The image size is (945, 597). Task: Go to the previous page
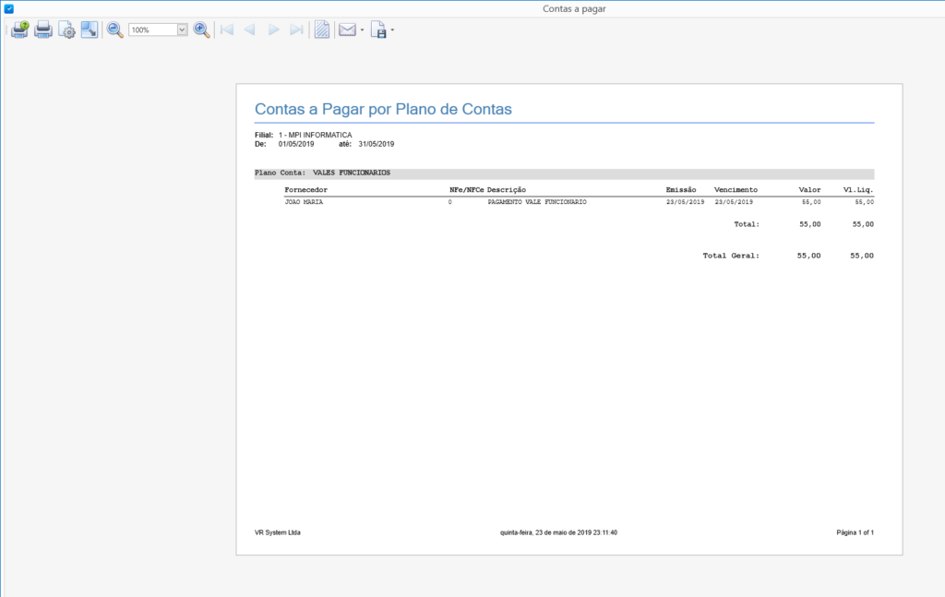tap(249, 30)
